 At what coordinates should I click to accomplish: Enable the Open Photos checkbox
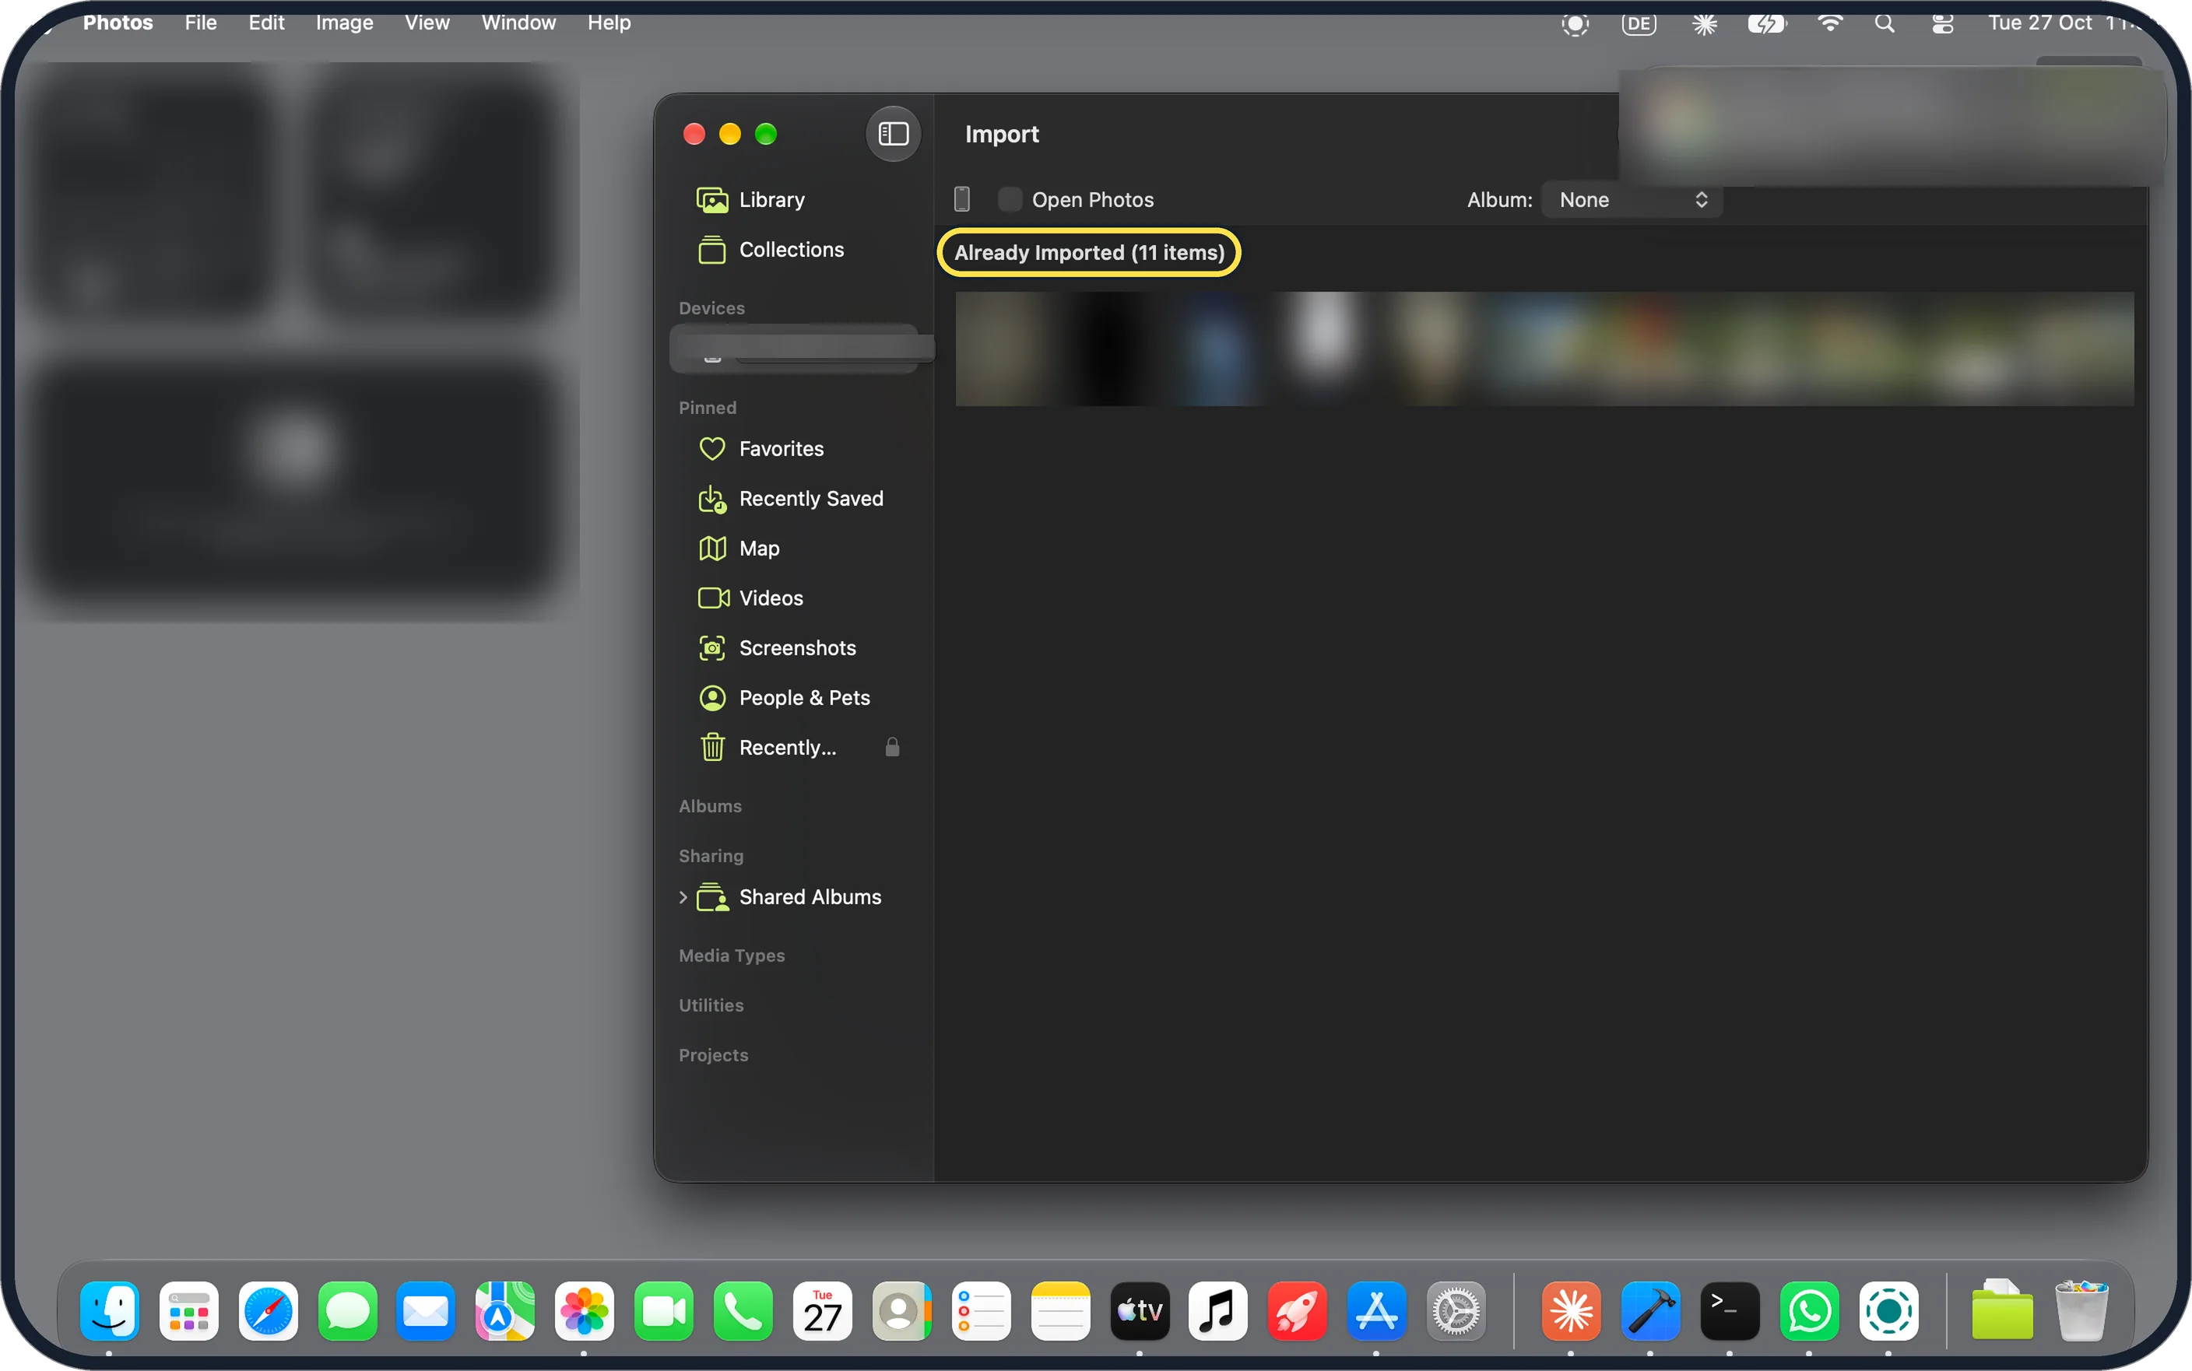click(x=1010, y=199)
